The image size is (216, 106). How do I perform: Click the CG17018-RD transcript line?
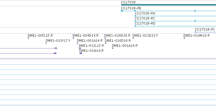click(x=175, y=26)
